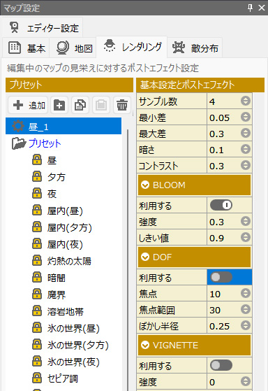
Task: Adjust 暗さ spinner
Action: (246, 149)
